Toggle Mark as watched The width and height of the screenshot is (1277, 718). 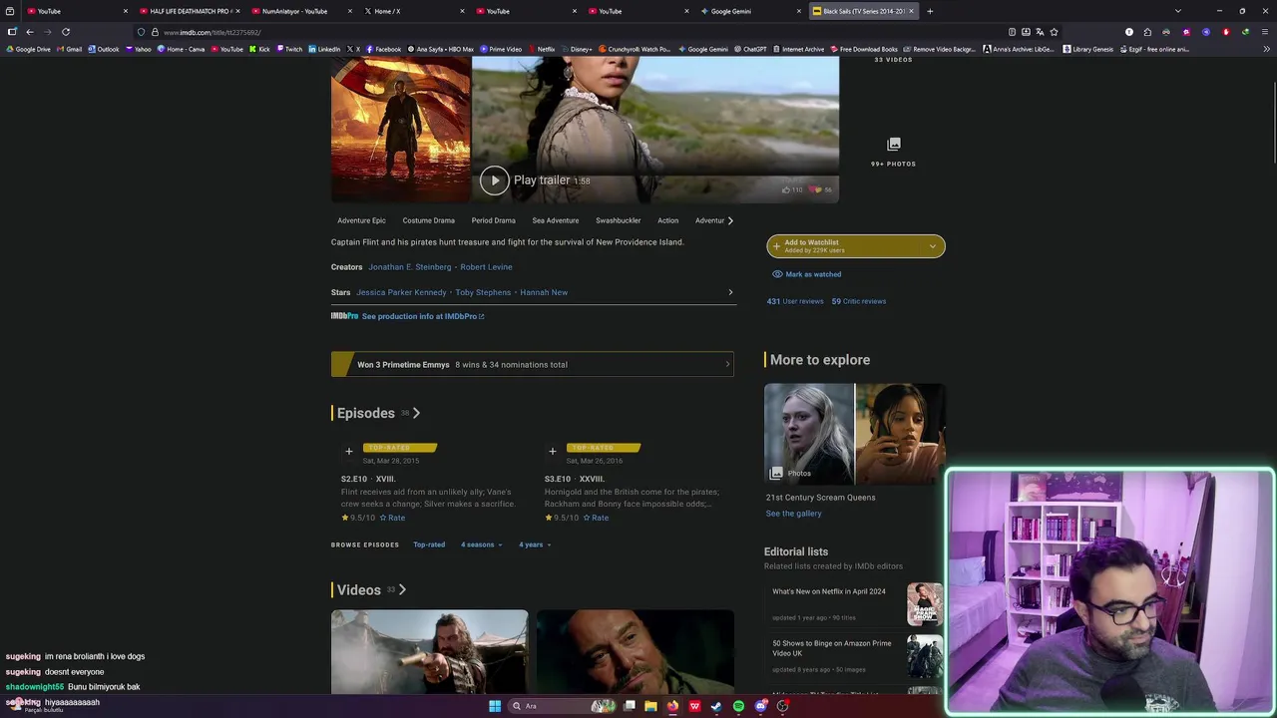(x=806, y=274)
